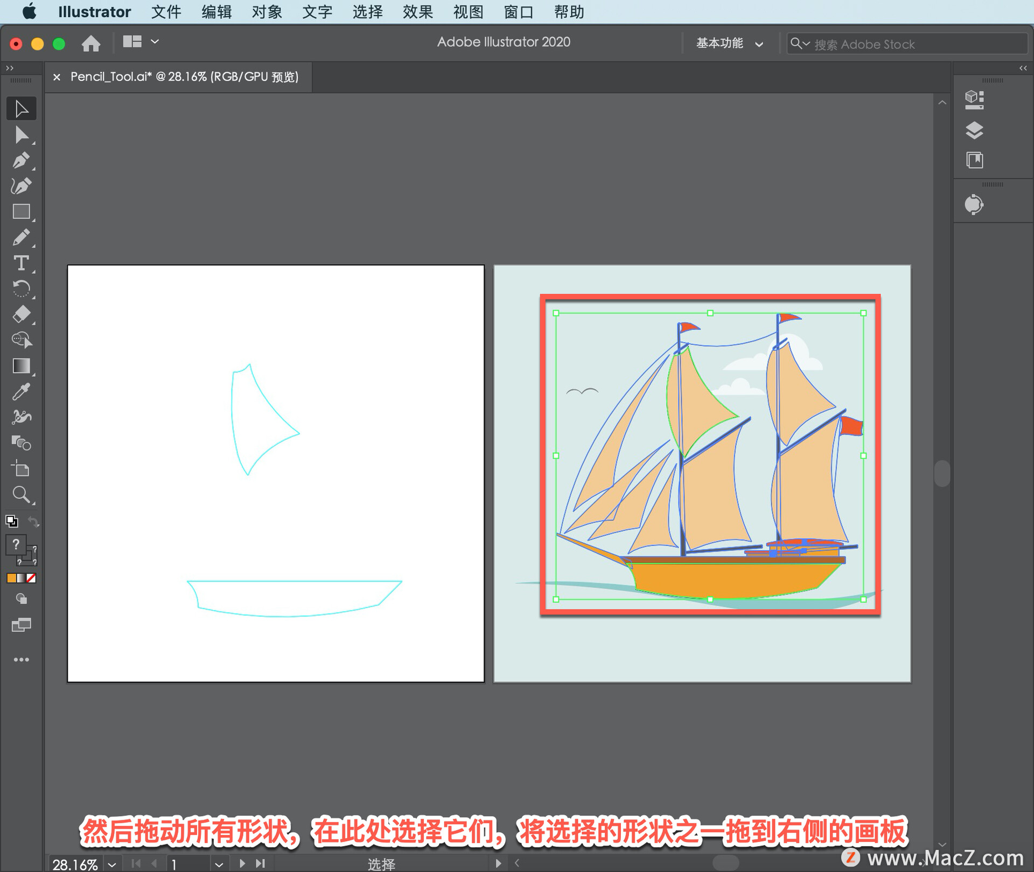Image resolution: width=1034 pixels, height=872 pixels.
Task: Open the 效果 menu
Action: tap(418, 12)
